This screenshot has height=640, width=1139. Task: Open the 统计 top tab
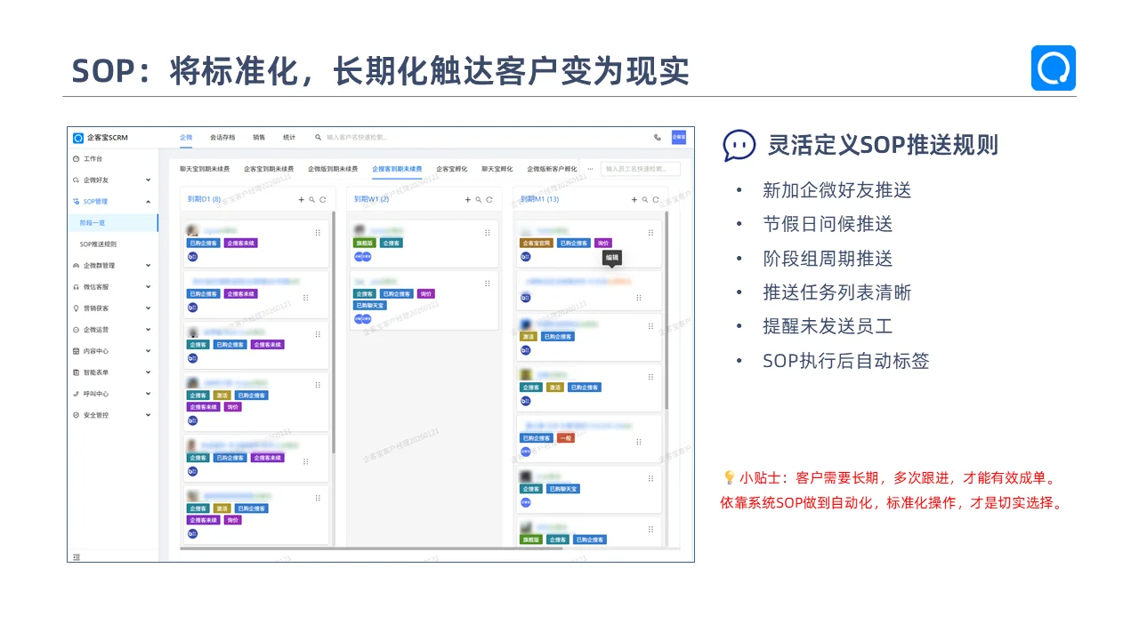[x=289, y=138]
